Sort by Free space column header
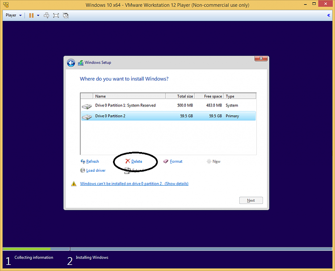 [x=209, y=96]
